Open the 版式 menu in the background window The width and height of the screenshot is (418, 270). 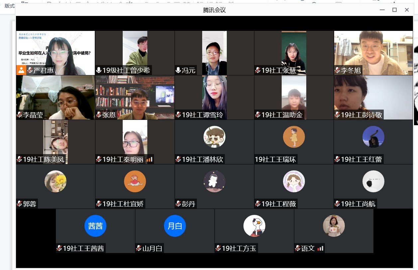coord(9,6)
